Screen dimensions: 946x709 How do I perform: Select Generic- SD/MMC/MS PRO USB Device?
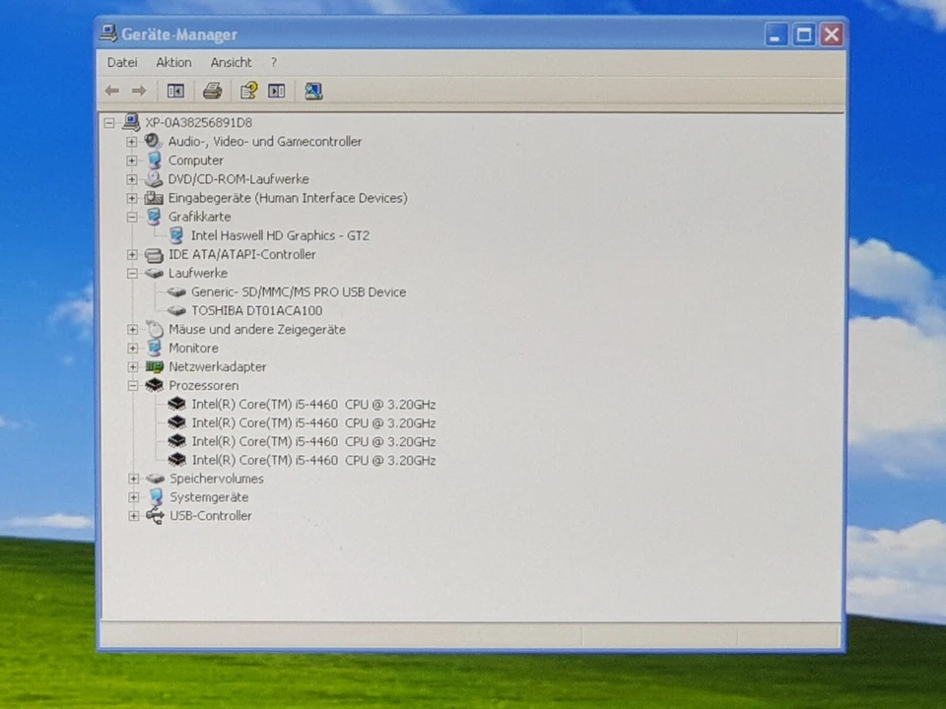pos(299,291)
